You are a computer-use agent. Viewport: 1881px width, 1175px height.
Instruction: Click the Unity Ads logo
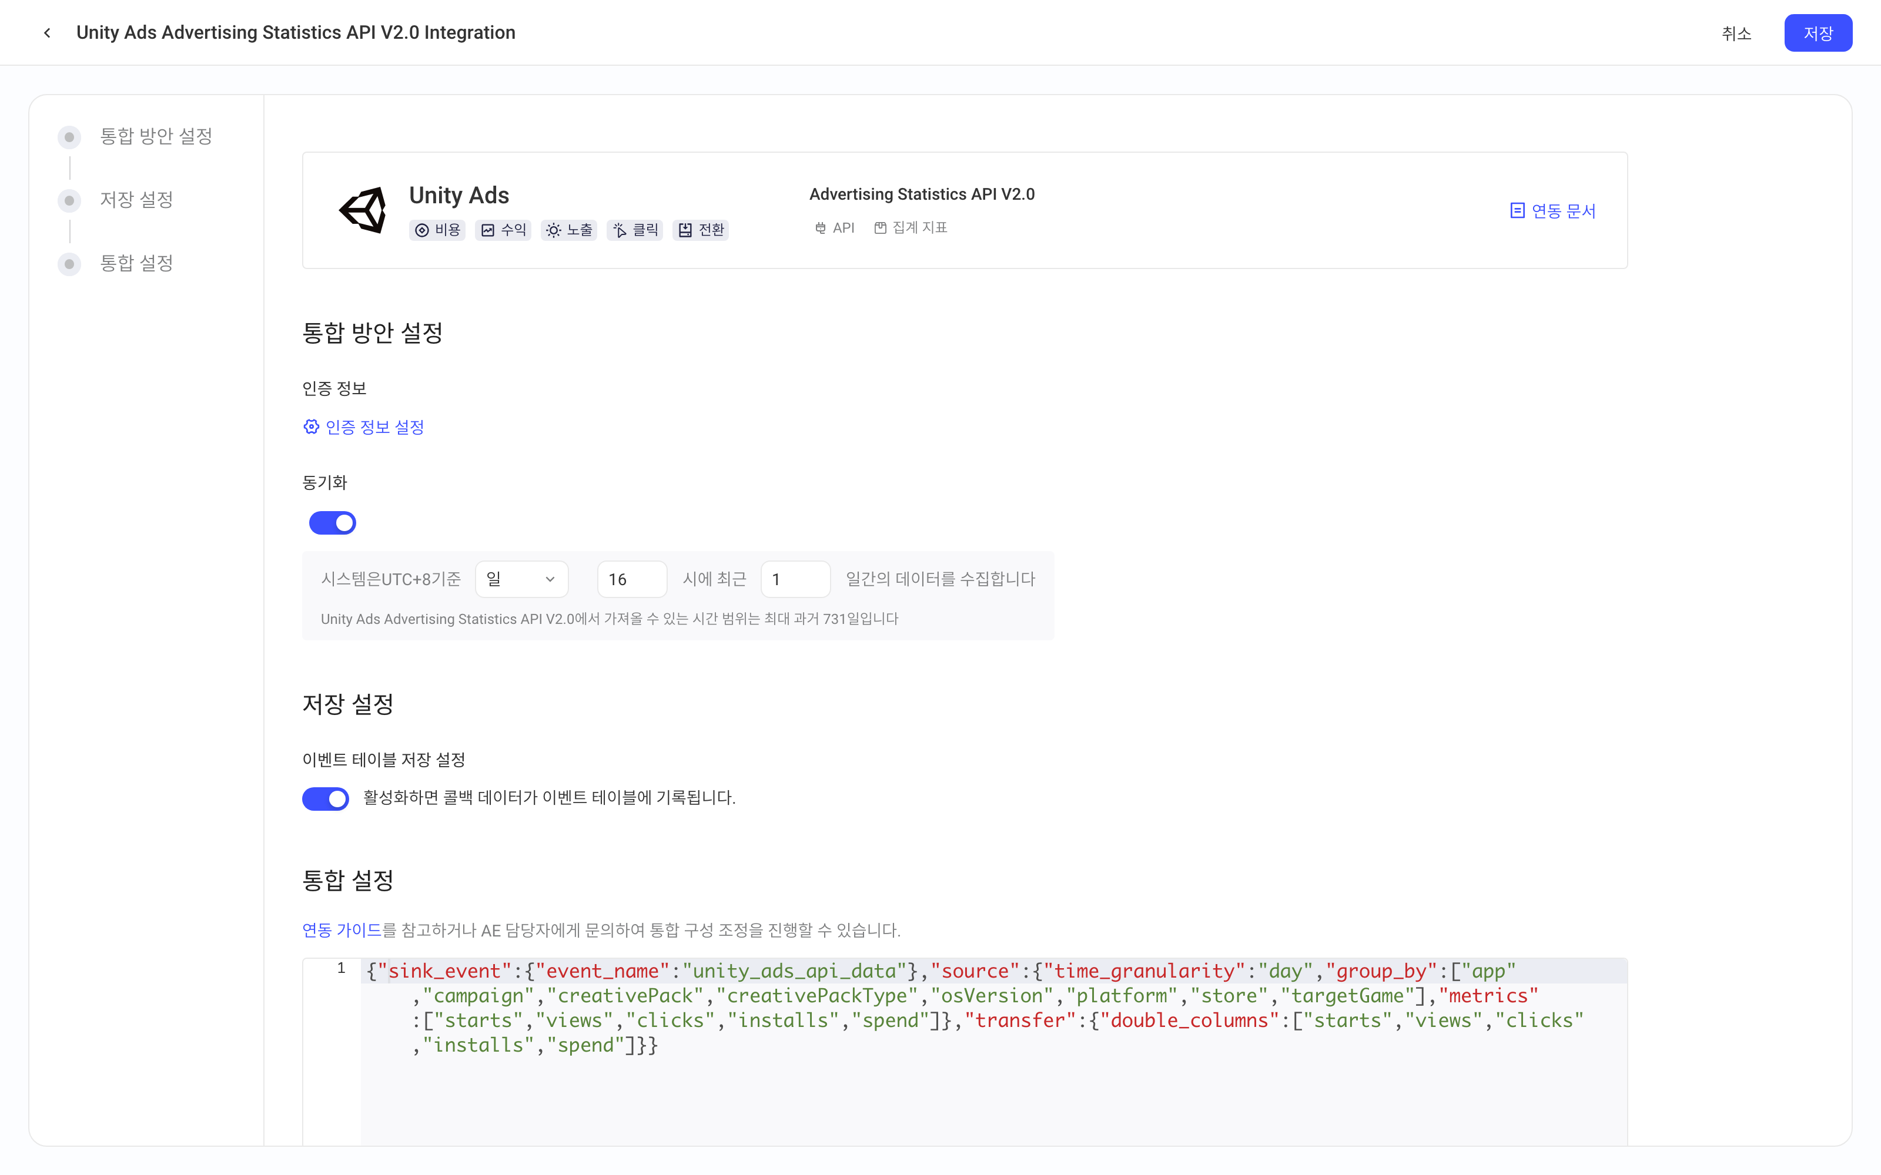(363, 210)
